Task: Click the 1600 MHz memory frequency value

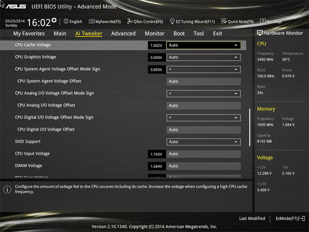Action: [265, 125]
